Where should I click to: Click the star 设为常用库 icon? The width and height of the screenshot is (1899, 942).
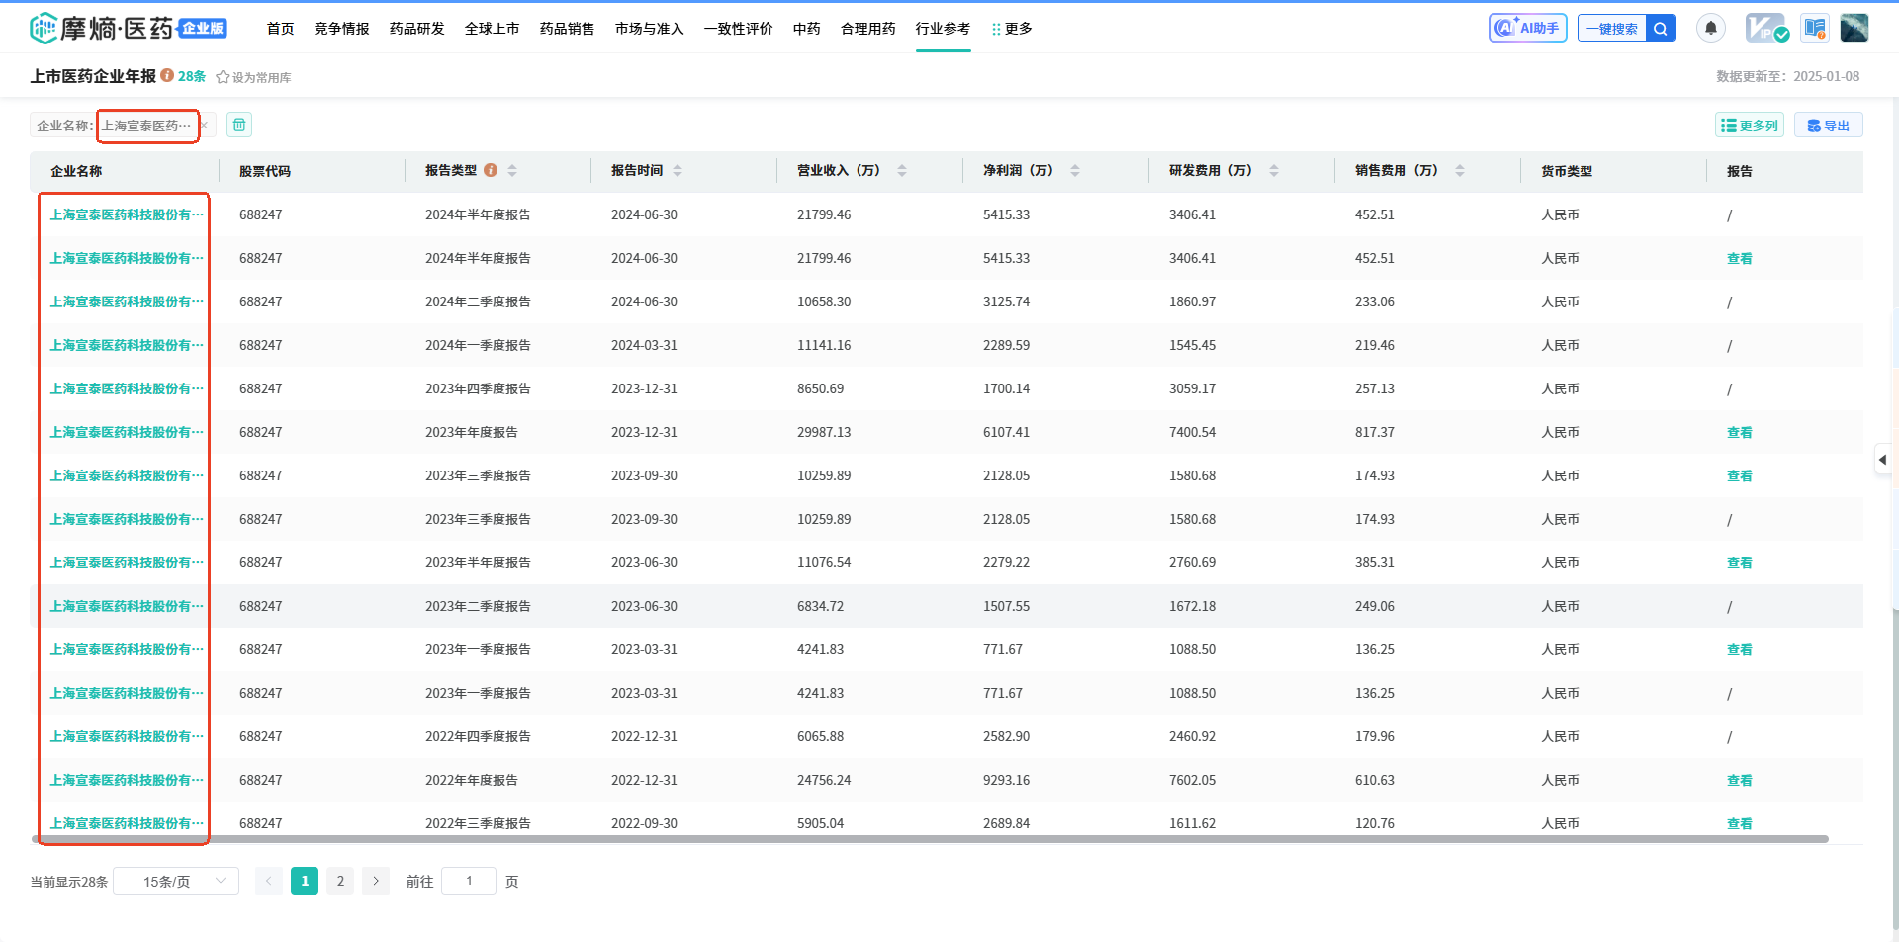coord(223,77)
